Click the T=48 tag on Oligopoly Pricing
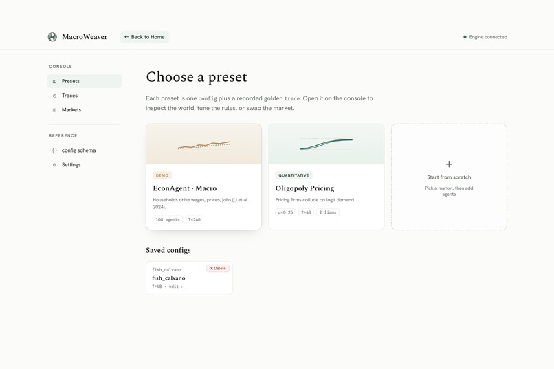This screenshot has height=369, width=554. pyautogui.click(x=306, y=212)
